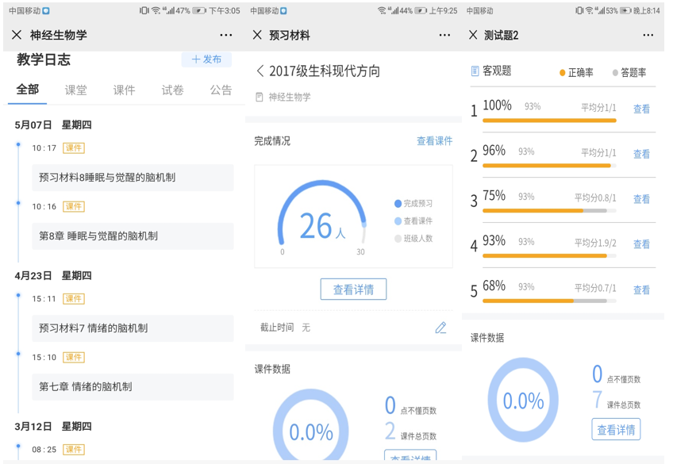The image size is (673, 464).
Task: Click the 查看课件 link
Action: 434,141
